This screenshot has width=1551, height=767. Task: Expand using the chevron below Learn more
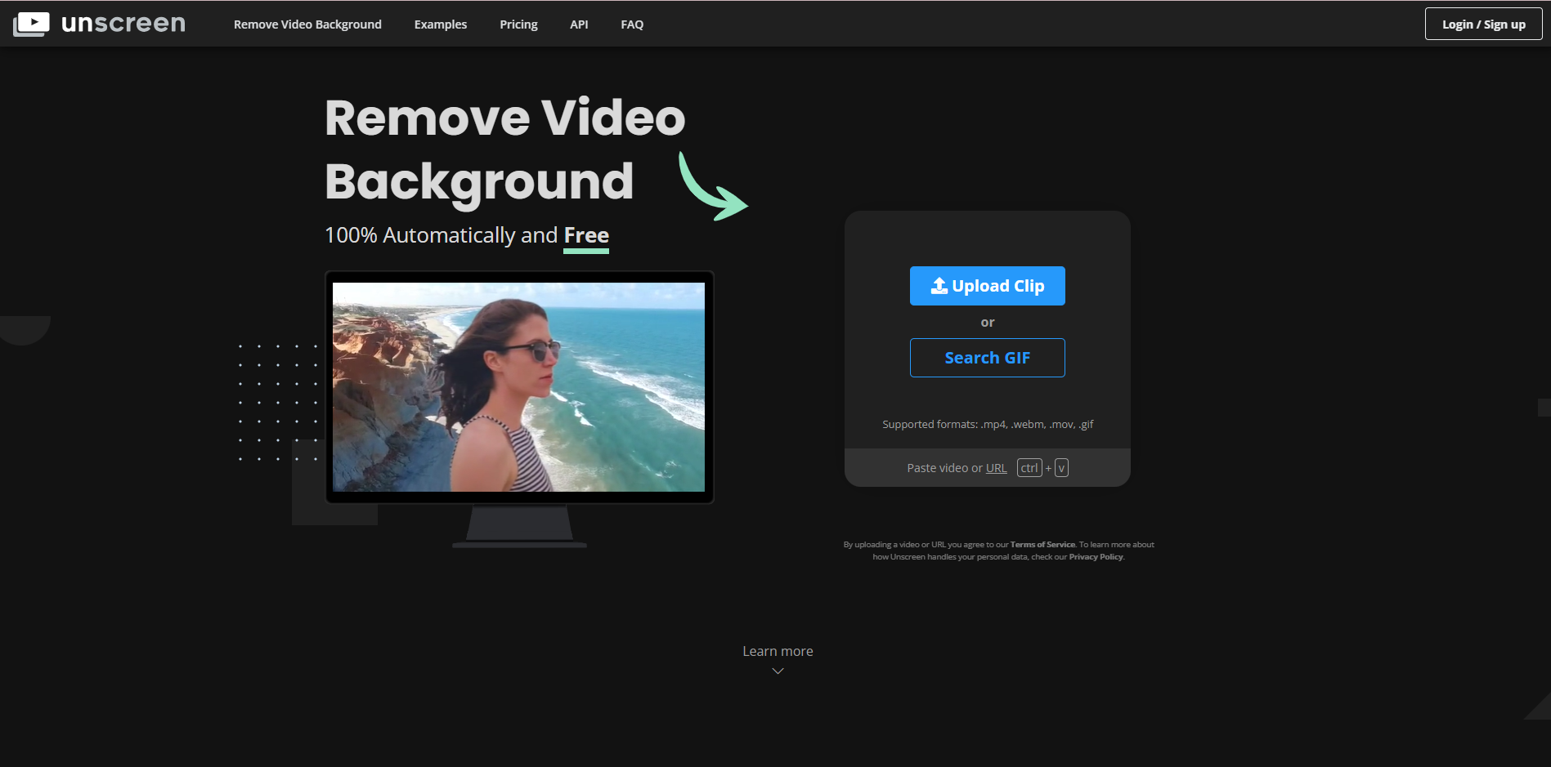pyautogui.click(x=778, y=671)
